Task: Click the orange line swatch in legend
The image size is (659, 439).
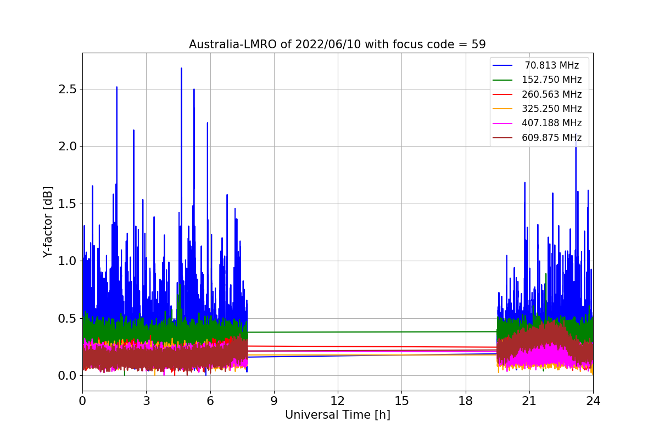Action: tap(503, 109)
